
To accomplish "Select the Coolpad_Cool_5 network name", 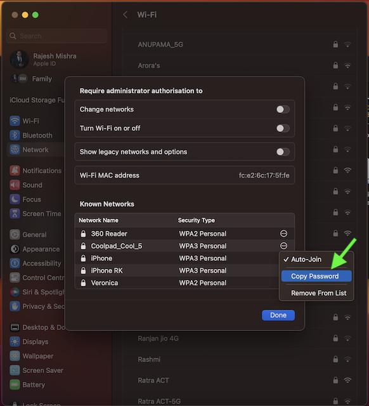I will [117, 246].
